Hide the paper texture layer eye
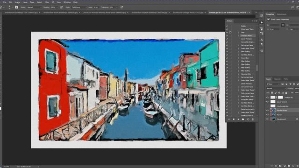The height and width of the screenshot is (168, 299). [267, 102]
